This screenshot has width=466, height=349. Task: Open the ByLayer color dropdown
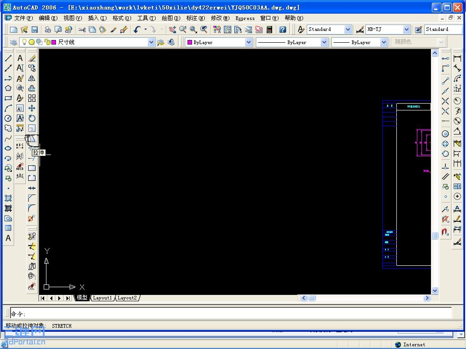[x=249, y=42]
